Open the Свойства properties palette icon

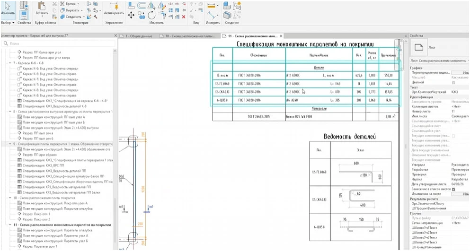pyautogui.click(x=24, y=14)
